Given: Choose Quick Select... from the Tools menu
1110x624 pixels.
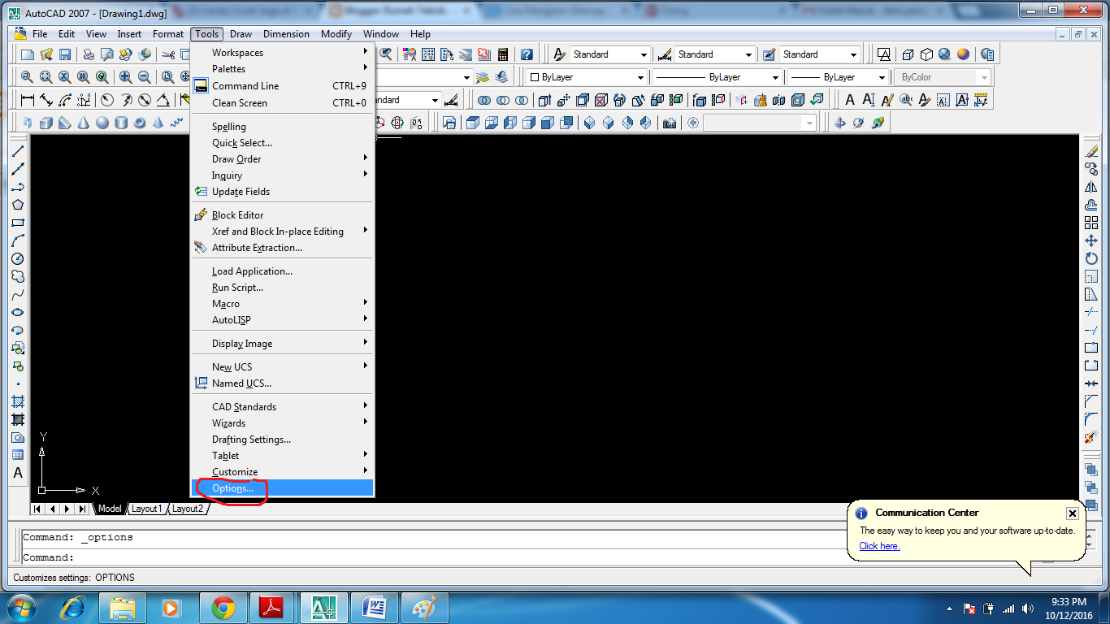Looking at the screenshot, I should [281, 143].
